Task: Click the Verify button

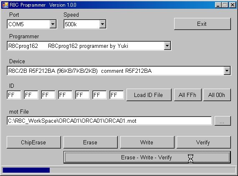Action: tap(203, 142)
